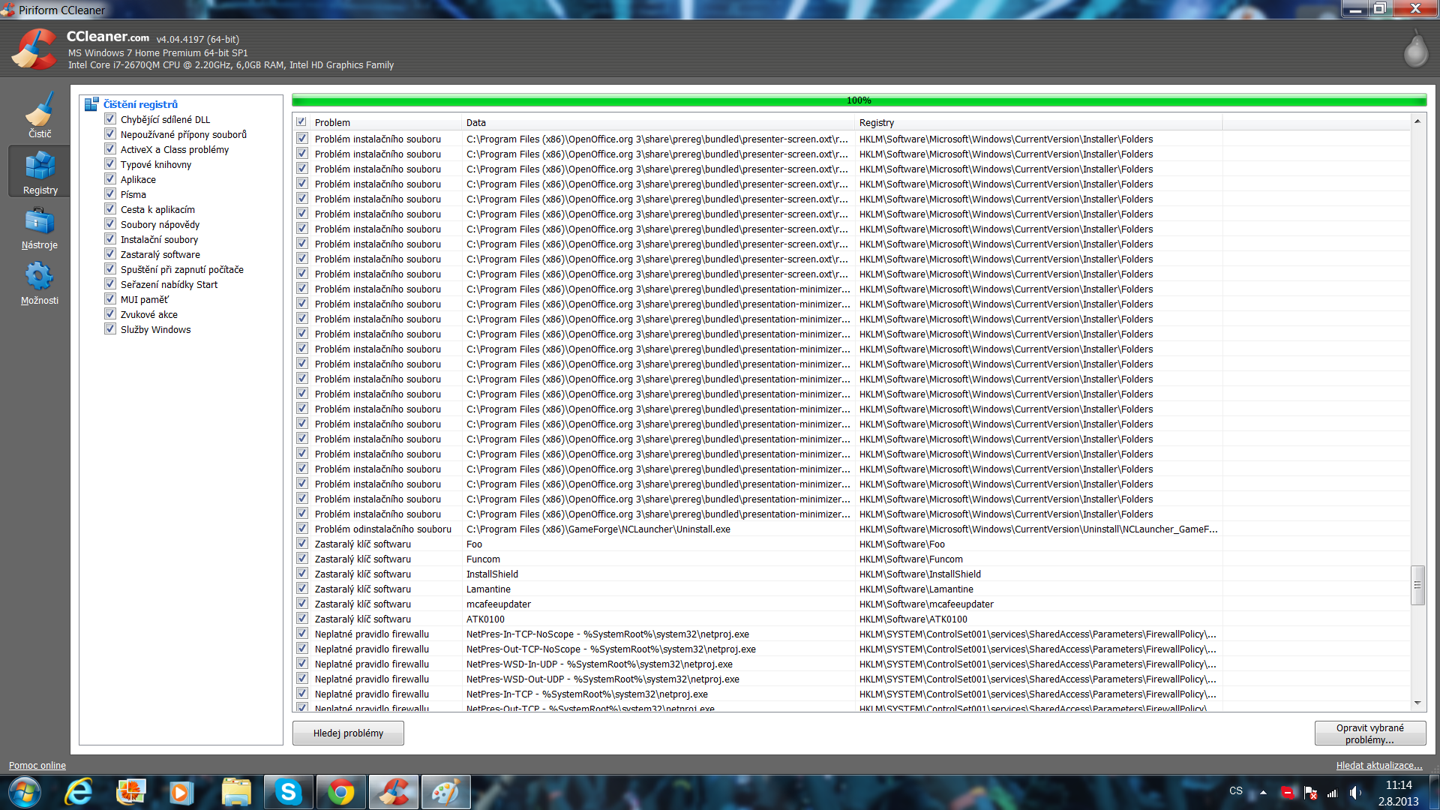Screen dimensions: 1440x810
Task: Open Microsoft Office icon in taskbar
Action: (x=131, y=792)
